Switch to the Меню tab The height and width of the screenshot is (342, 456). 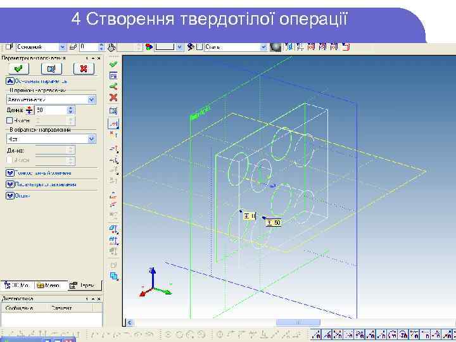(49, 285)
